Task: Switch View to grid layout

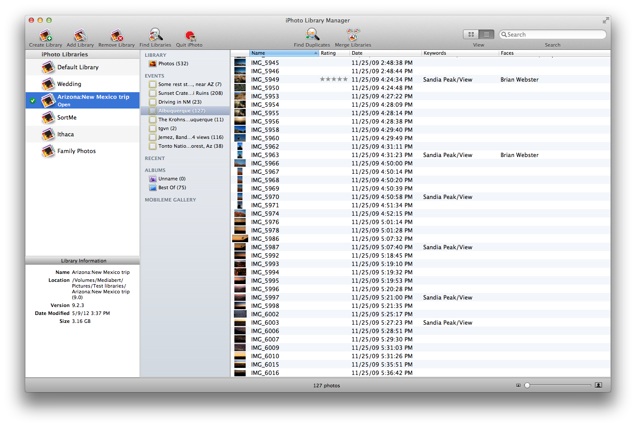Action: [x=471, y=34]
